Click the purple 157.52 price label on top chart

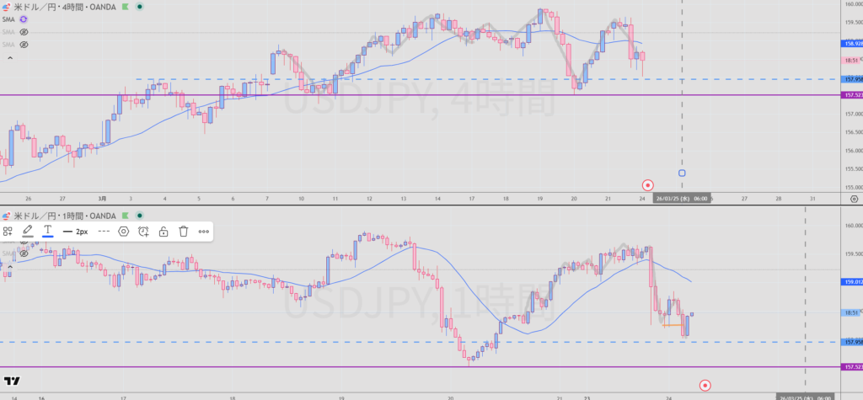point(850,95)
